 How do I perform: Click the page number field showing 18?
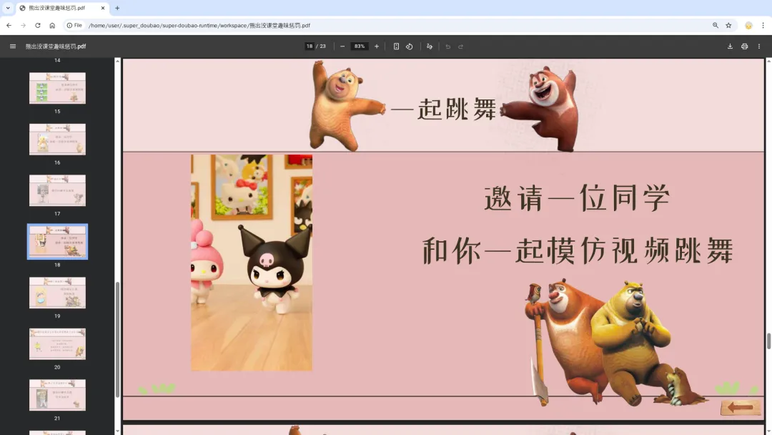310,47
